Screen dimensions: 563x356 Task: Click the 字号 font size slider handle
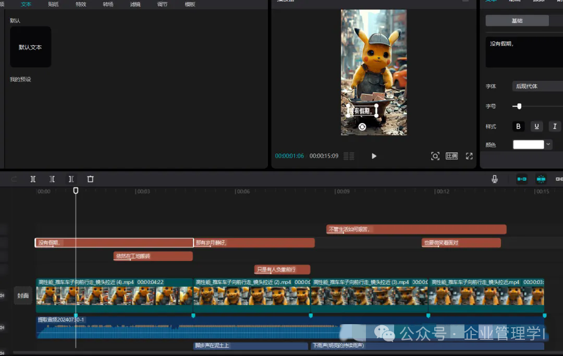coord(519,106)
